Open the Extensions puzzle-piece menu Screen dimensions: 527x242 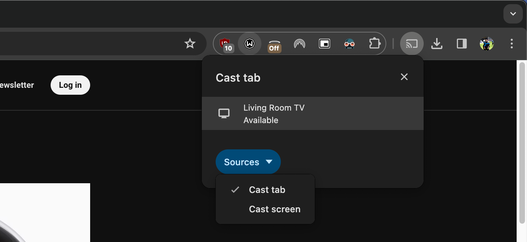coord(374,44)
